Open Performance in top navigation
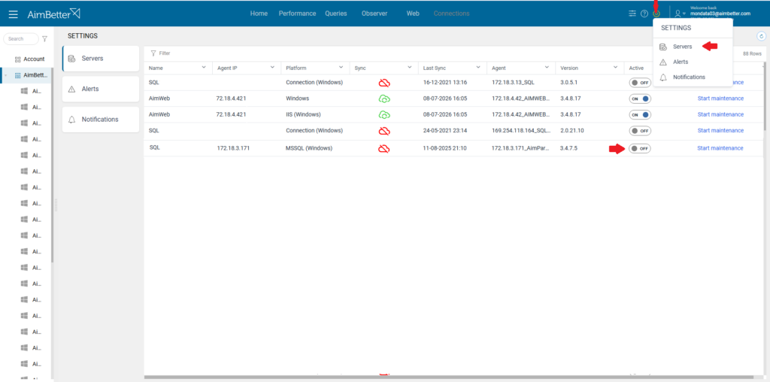 (298, 14)
